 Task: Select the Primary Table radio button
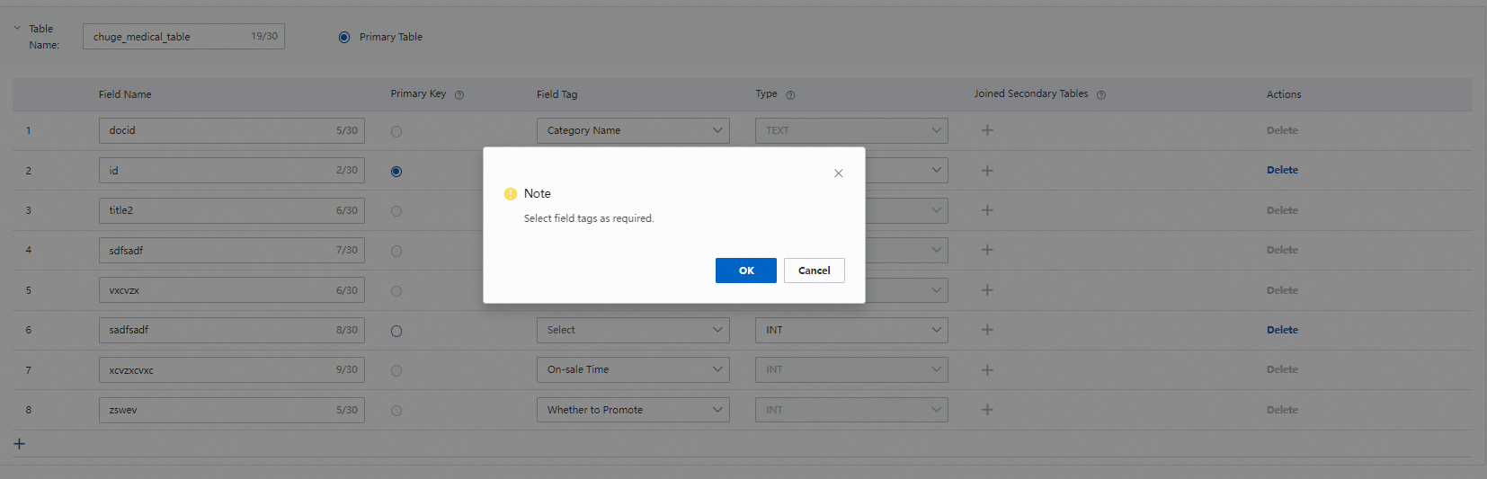coord(344,37)
